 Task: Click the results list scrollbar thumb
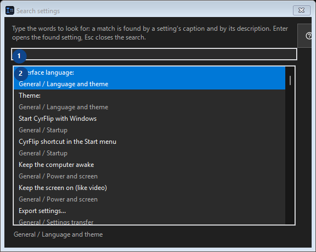coord(290,81)
